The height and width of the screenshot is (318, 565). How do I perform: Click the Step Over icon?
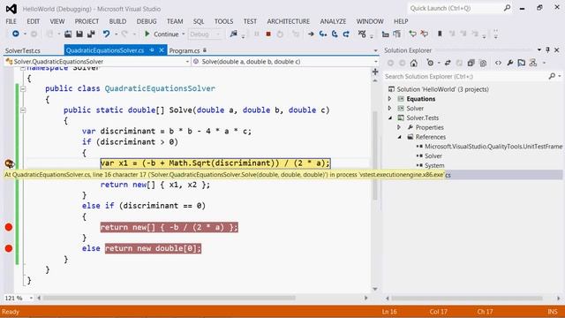coord(335,34)
